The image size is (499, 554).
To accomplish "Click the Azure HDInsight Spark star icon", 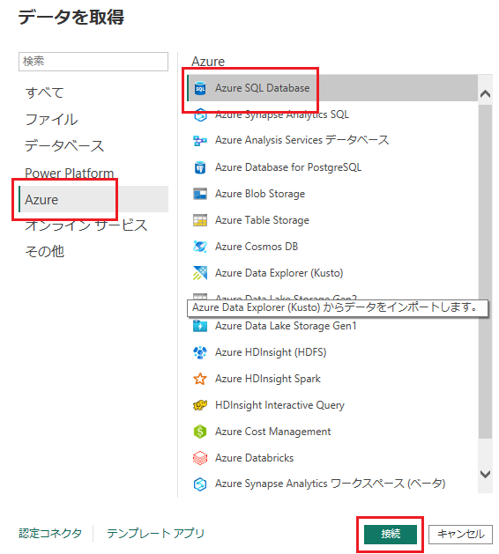I will pos(200,379).
